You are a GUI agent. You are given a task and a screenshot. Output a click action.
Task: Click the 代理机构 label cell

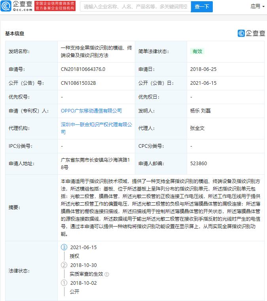[x=31, y=128]
